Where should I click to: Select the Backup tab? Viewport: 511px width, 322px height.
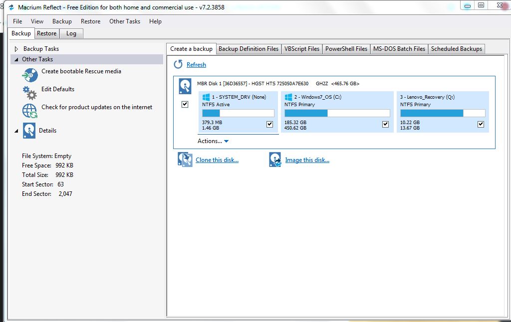(x=21, y=33)
